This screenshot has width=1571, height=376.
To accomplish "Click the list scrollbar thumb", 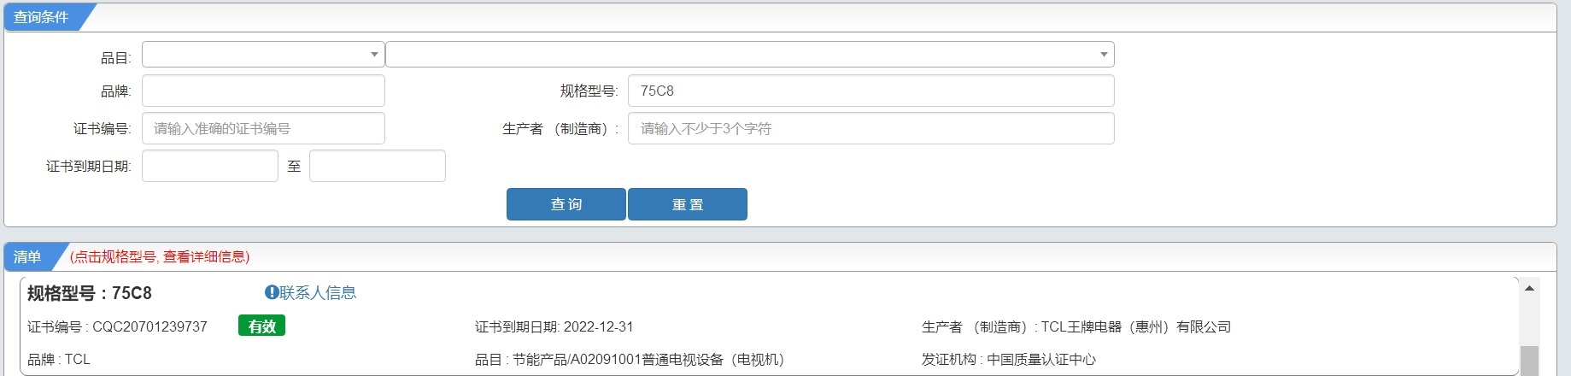I will [1529, 361].
